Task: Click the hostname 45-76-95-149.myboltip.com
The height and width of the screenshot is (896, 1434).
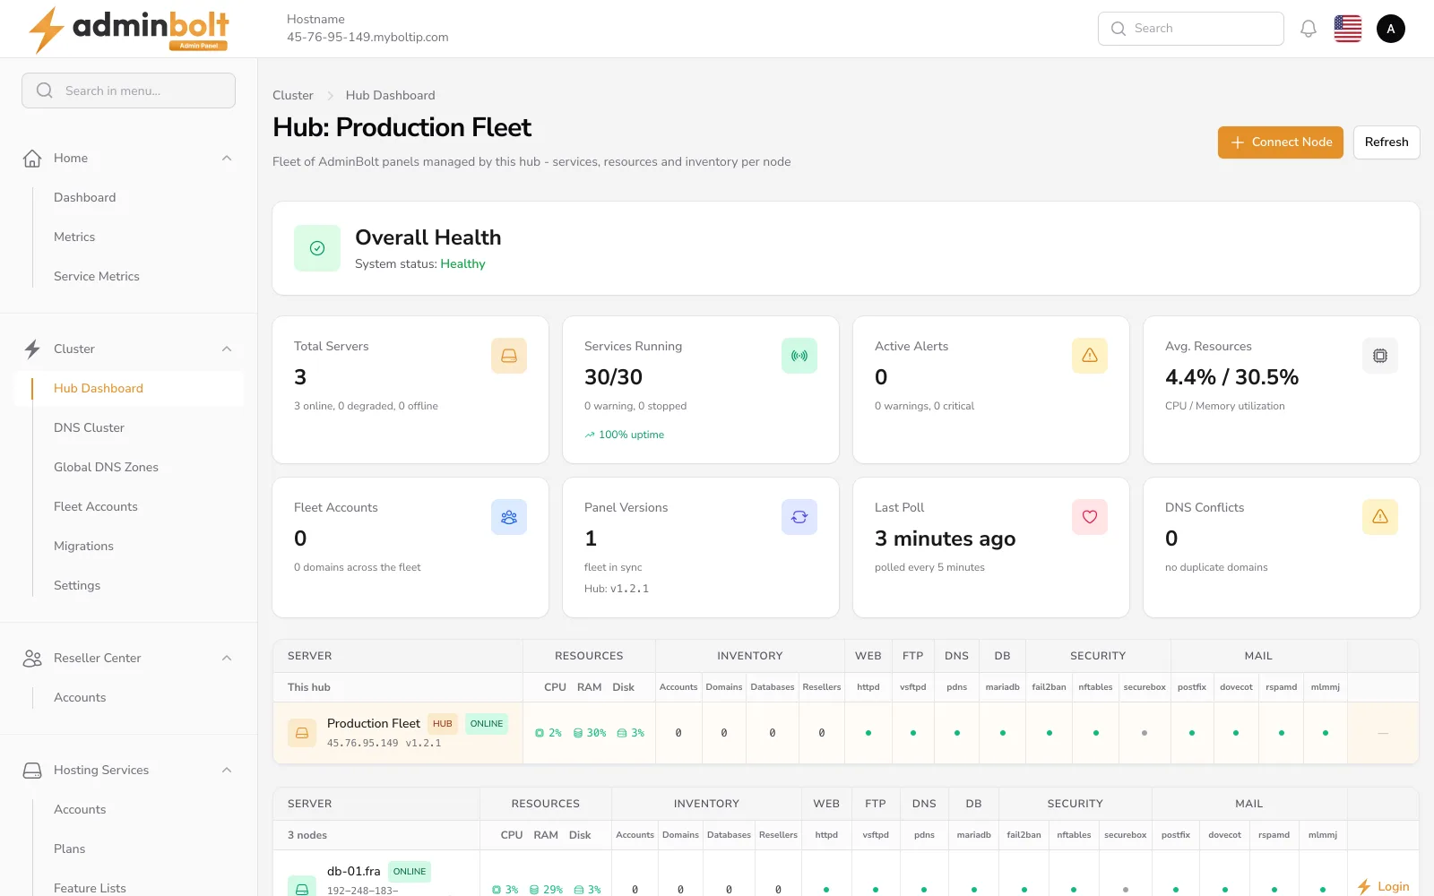Action: (367, 37)
